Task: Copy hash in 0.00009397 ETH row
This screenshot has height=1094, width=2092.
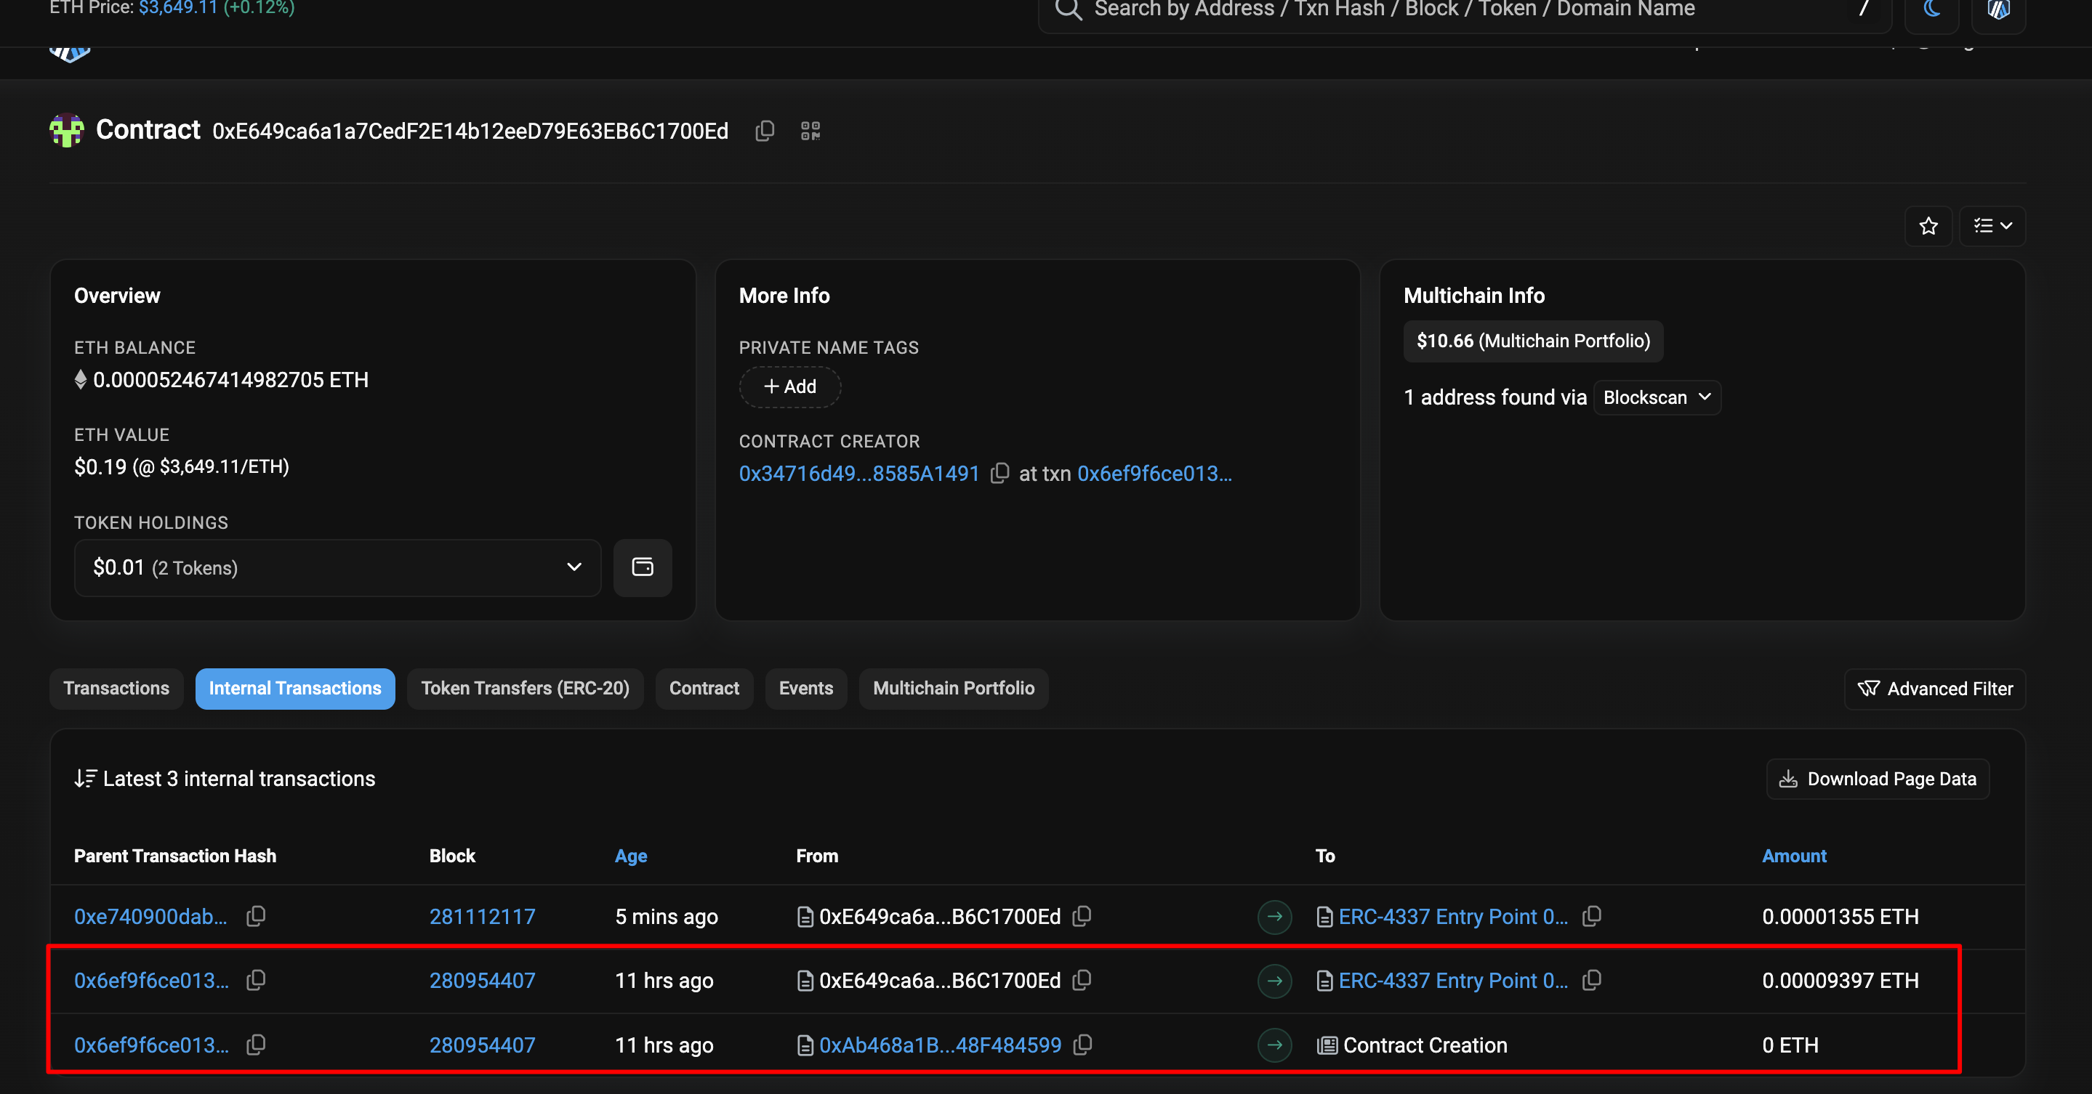Action: click(x=256, y=981)
